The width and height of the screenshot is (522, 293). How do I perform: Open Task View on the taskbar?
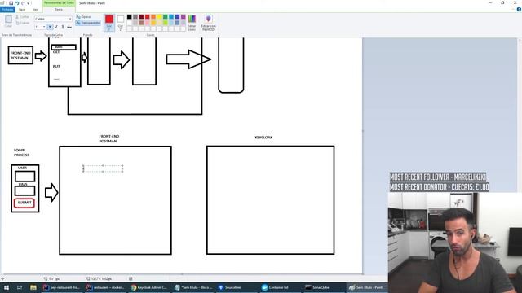click(20, 287)
